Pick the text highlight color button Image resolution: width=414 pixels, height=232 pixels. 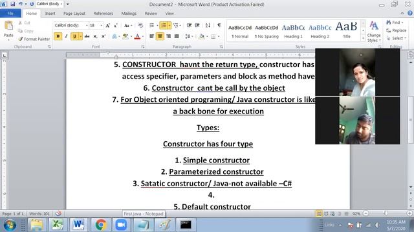click(x=125, y=36)
